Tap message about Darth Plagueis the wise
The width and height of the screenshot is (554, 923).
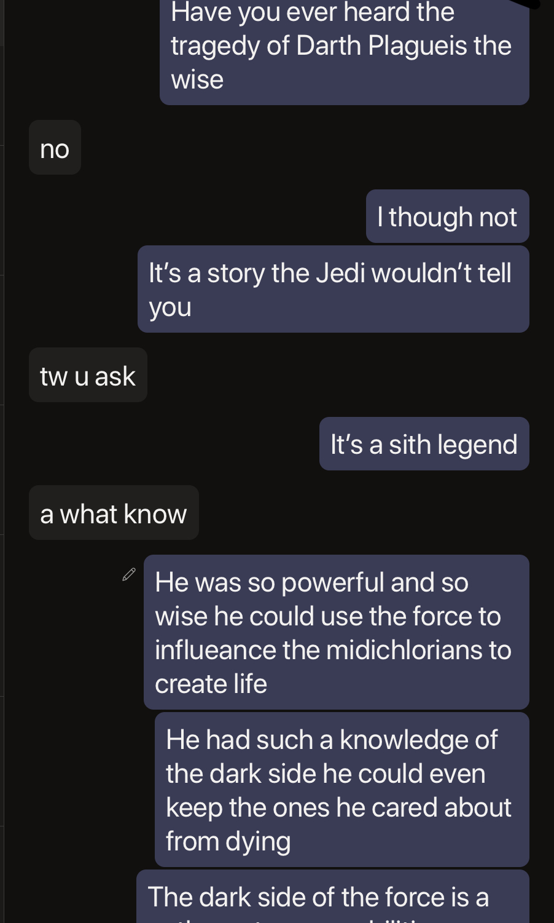click(345, 49)
